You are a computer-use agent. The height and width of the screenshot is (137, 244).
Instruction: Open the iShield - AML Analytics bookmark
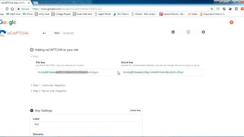click(x=144, y=14)
